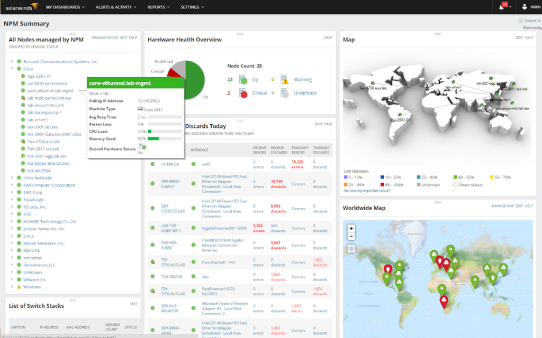Click the SolarWinds logo
The height and width of the screenshot is (338, 542).
(x=20, y=7)
